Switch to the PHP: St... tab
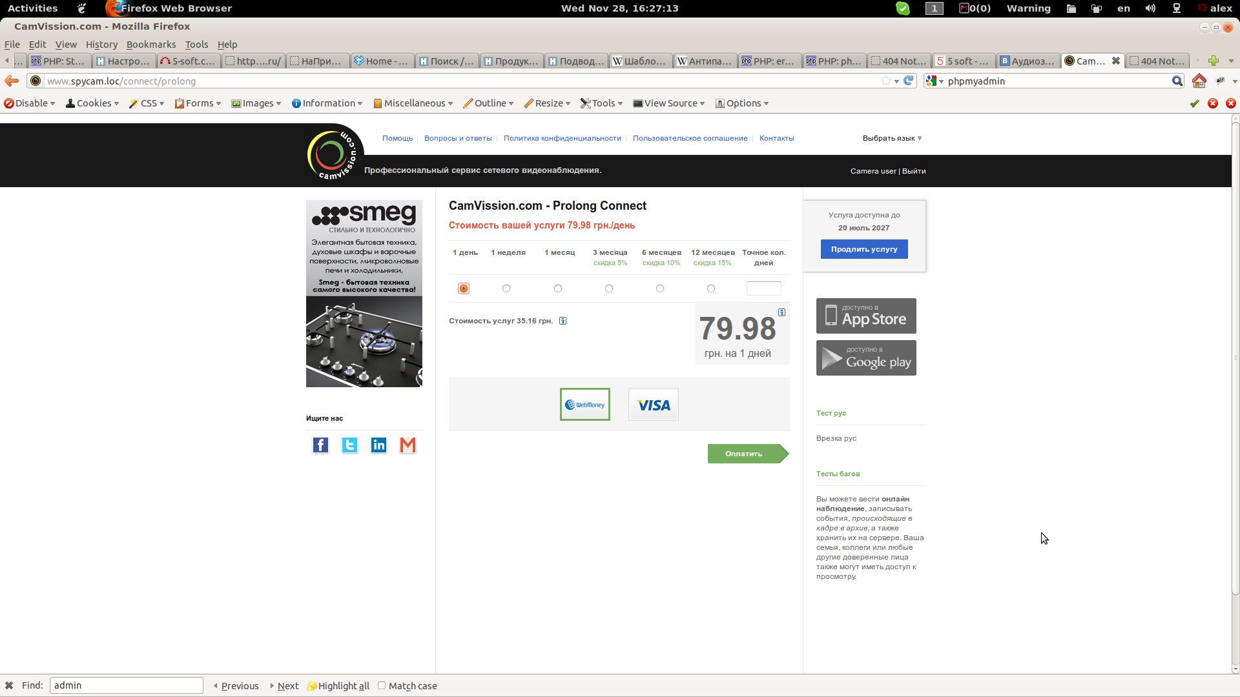 [59, 61]
